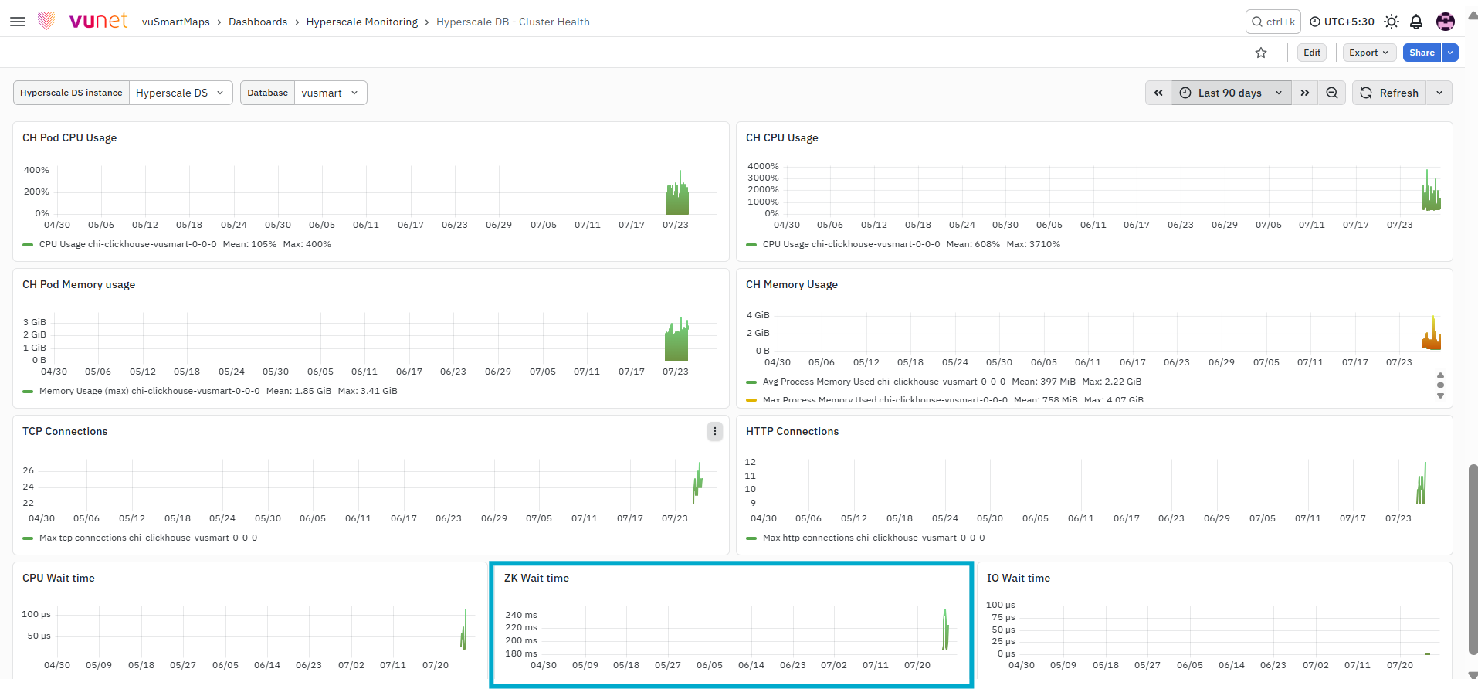
Task: Star this dashboard as favorite
Action: 1261,53
